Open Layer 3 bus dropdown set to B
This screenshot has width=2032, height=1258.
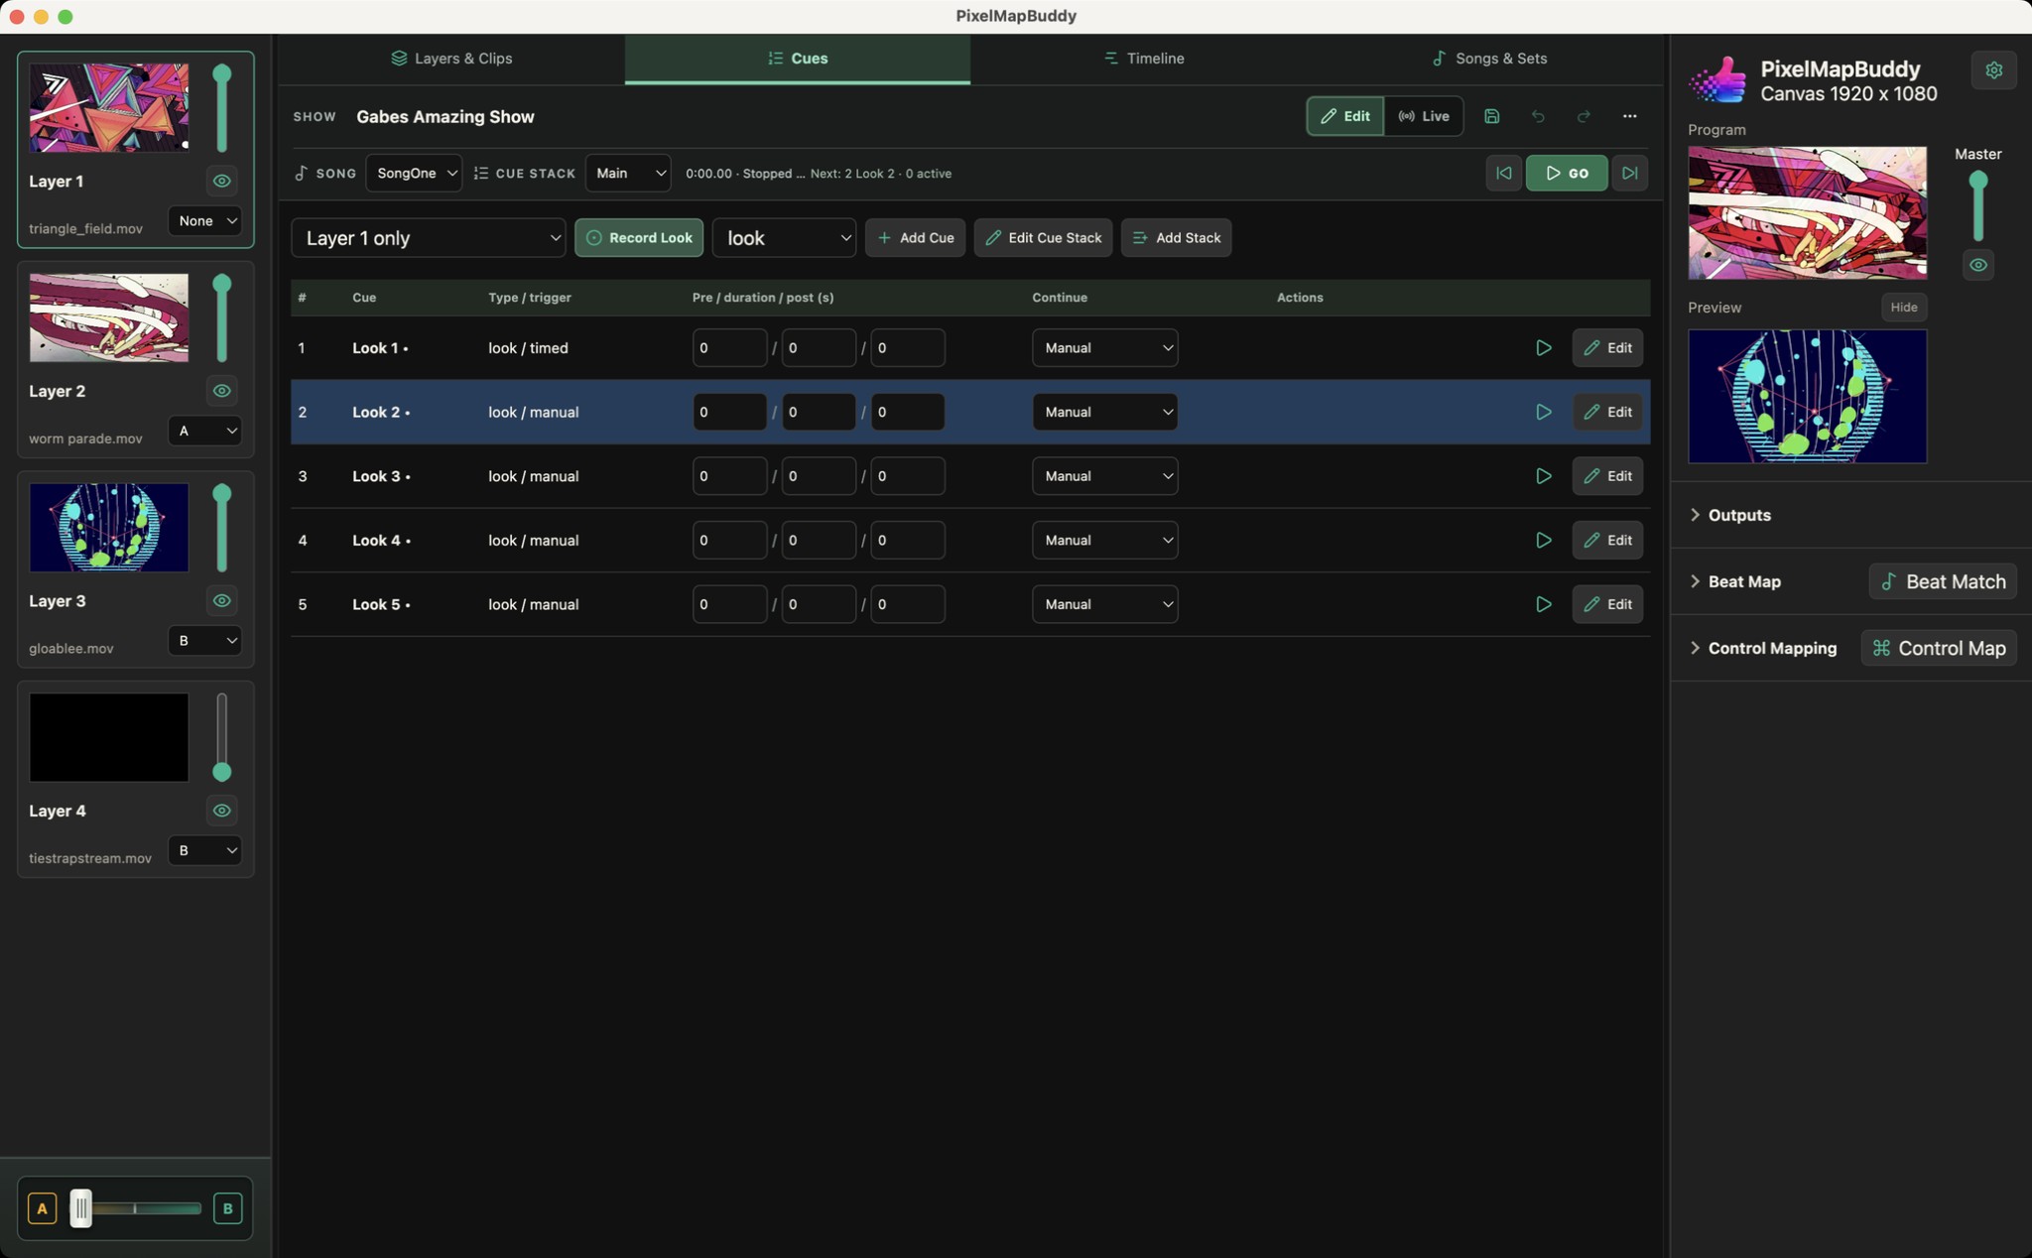204,640
